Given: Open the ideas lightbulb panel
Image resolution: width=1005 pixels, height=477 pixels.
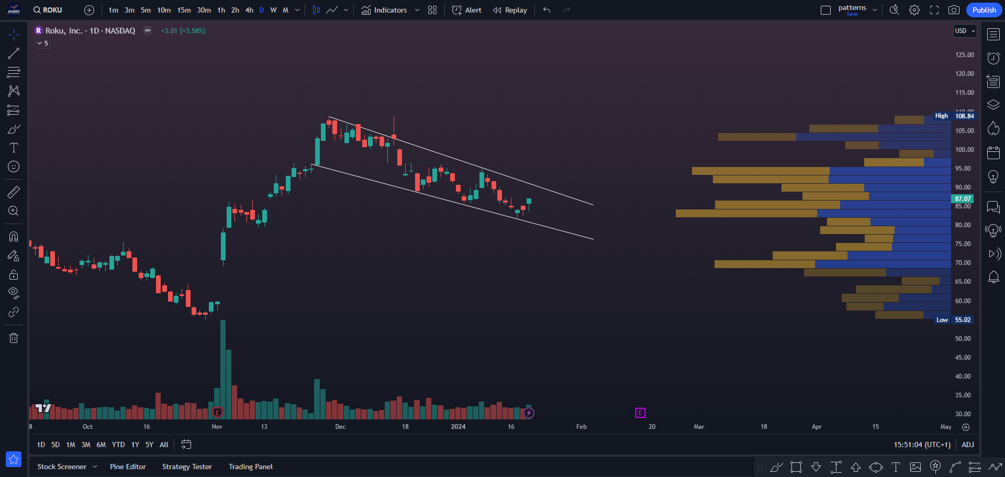Looking at the screenshot, I should (x=993, y=176).
